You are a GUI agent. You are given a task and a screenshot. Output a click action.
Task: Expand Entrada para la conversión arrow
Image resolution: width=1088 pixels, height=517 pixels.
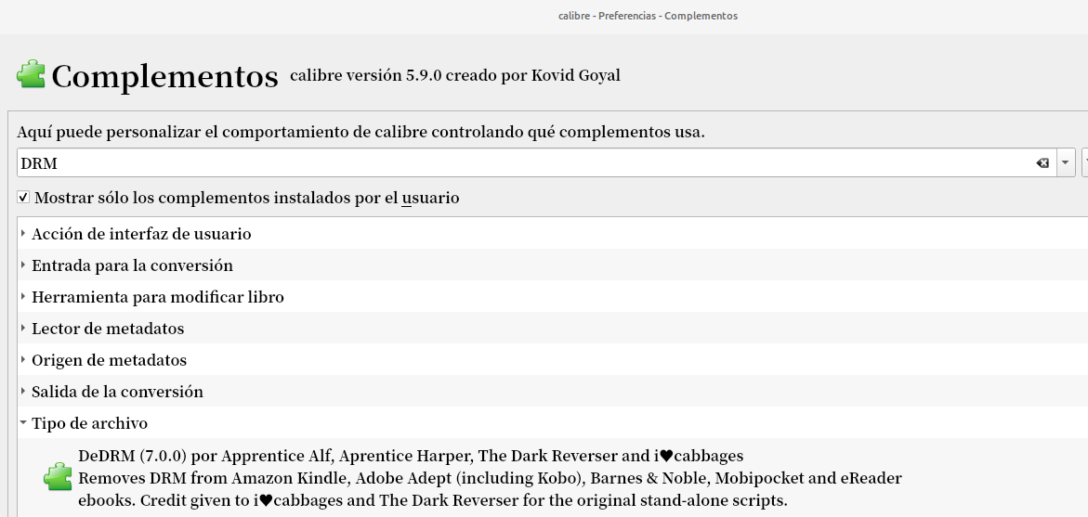[x=23, y=265]
